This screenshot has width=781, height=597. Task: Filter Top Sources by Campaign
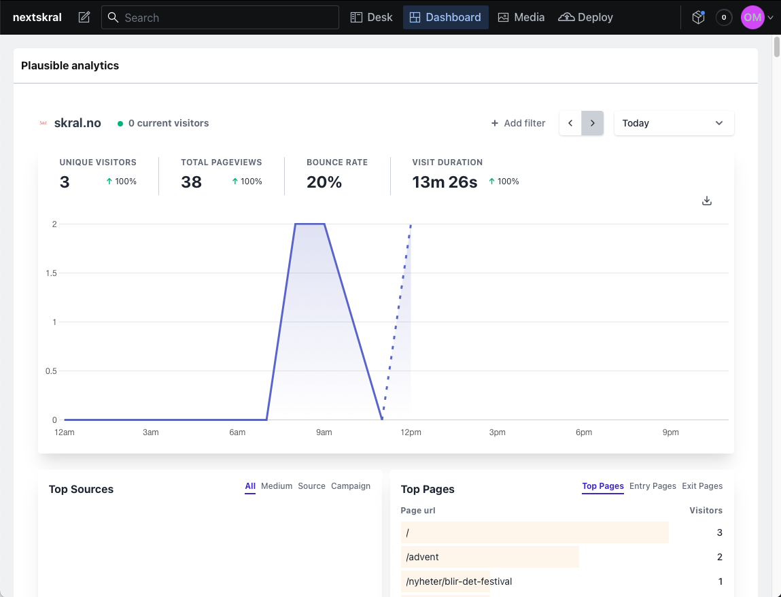351,486
